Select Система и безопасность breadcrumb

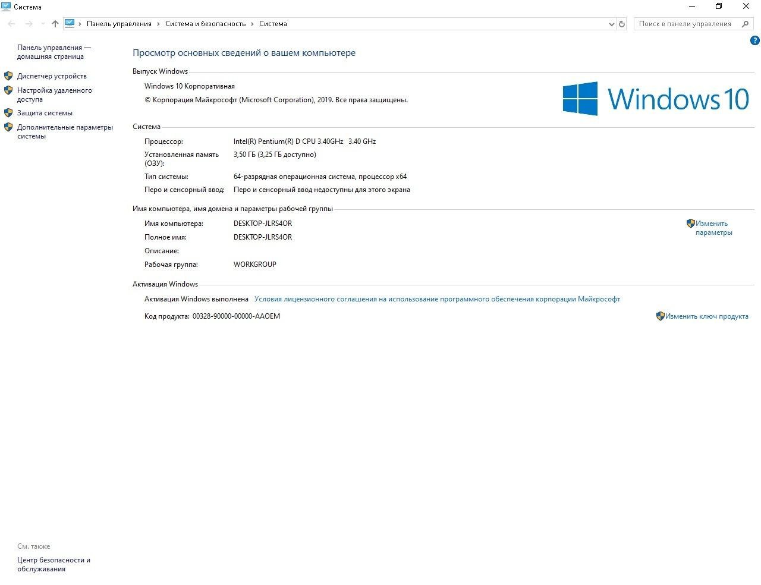205,24
